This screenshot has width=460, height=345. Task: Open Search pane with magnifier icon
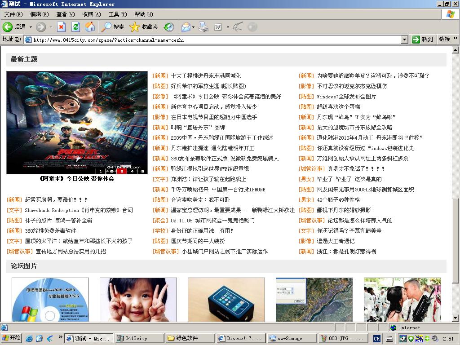point(106,27)
